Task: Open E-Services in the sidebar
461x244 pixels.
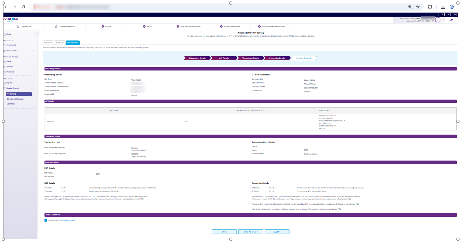Action: click(11, 104)
